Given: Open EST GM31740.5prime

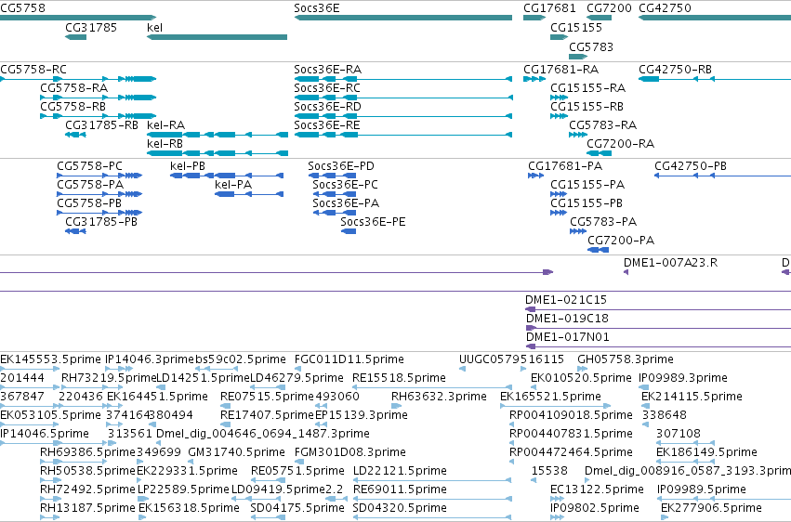Looking at the screenshot, I should [x=191, y=462].
